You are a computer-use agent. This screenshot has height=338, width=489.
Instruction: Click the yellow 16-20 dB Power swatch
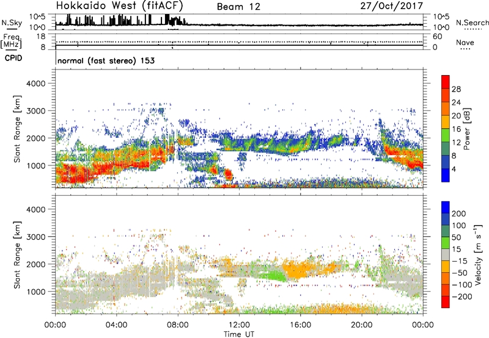tap(446, 122)
